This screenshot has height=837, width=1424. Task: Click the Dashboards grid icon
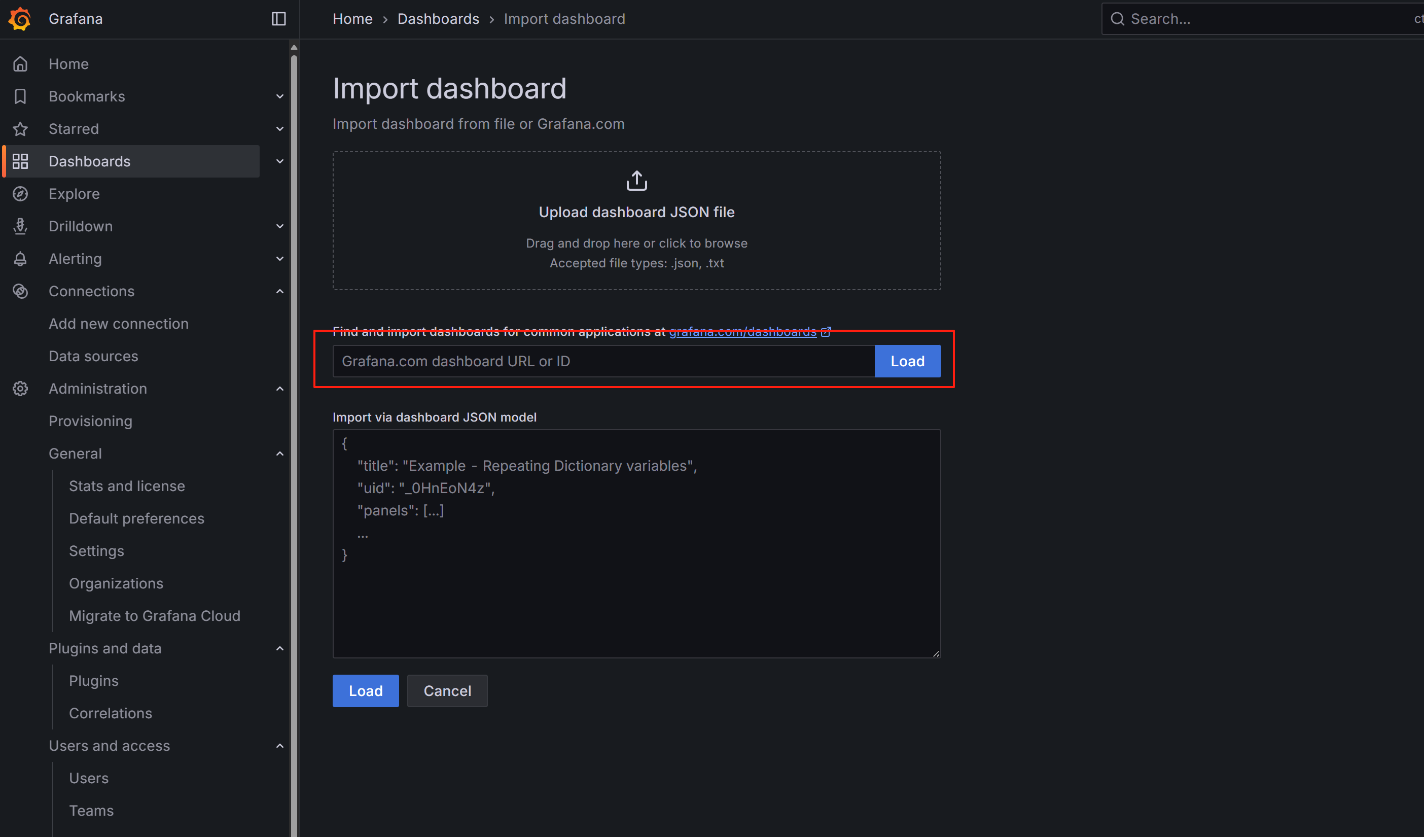point(20,161)
